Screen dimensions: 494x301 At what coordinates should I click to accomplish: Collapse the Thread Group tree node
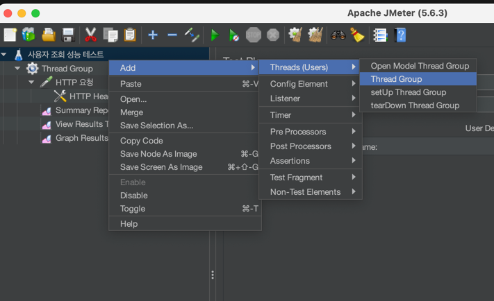tap(17, 69)
